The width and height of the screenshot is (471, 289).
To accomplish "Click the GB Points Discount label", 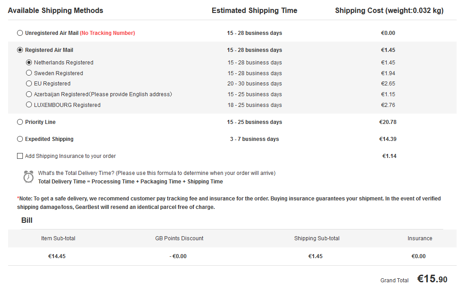I will 179,238.
